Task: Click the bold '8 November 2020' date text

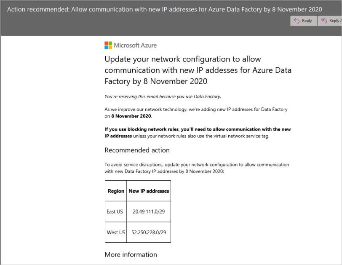Action: [131, 116]
